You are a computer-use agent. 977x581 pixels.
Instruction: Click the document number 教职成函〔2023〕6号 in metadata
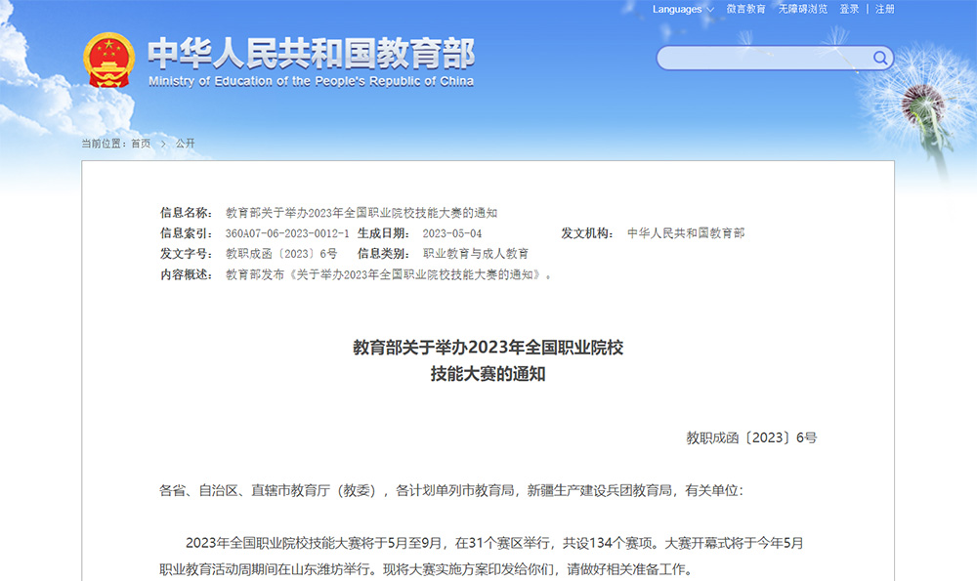(x=281, y=254)
